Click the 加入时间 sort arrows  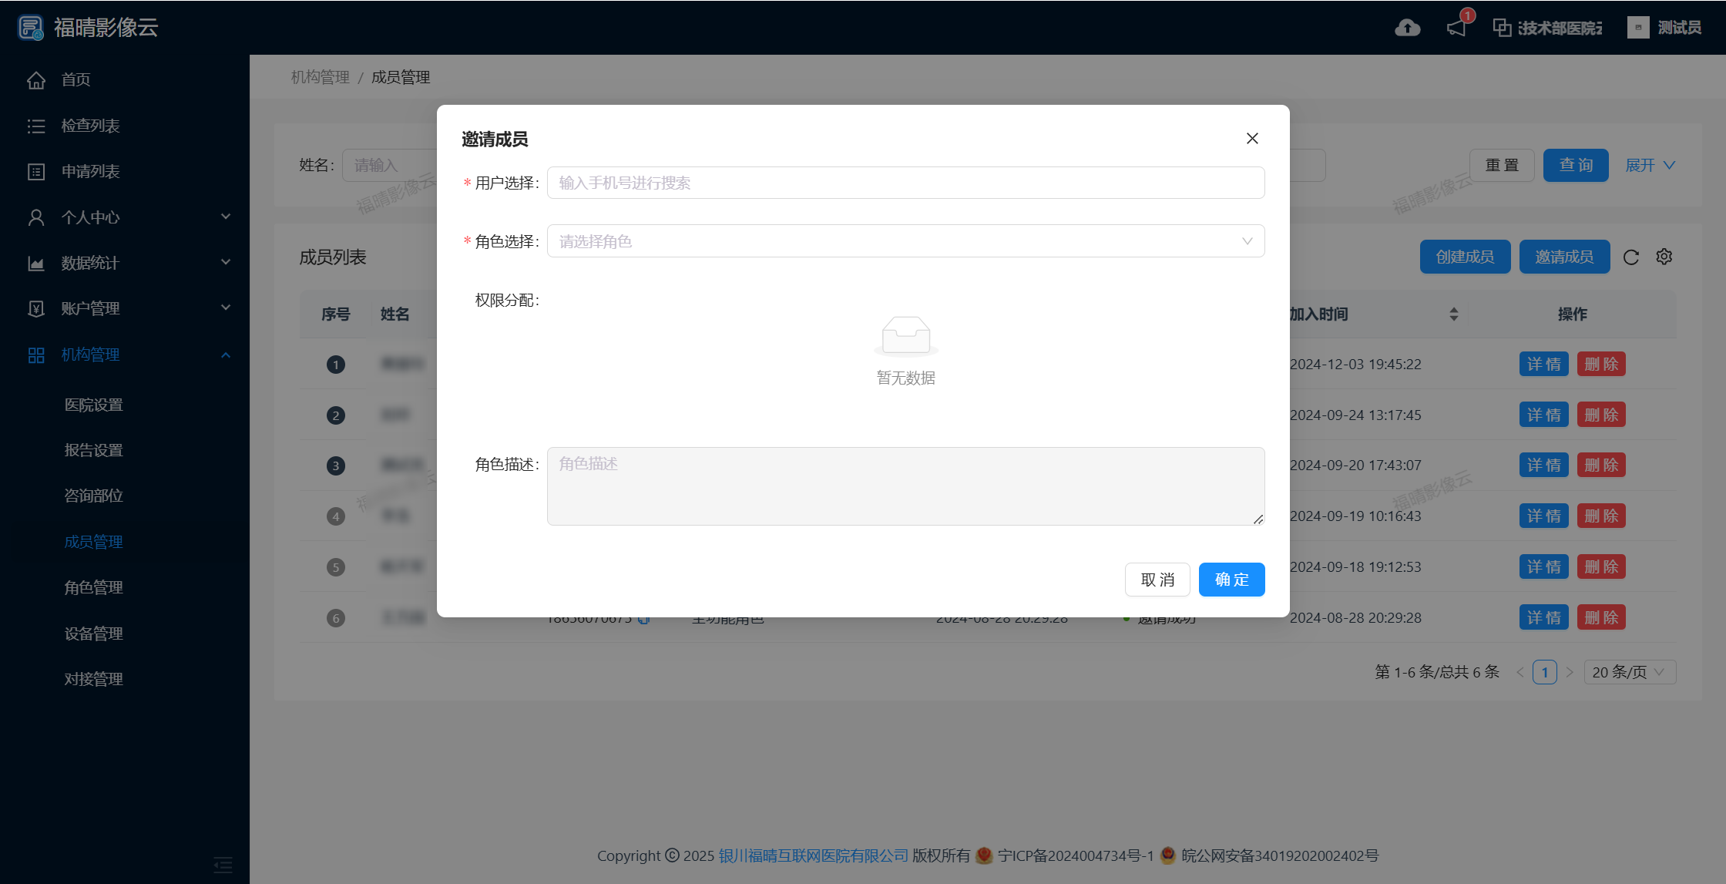point(1453,314)
